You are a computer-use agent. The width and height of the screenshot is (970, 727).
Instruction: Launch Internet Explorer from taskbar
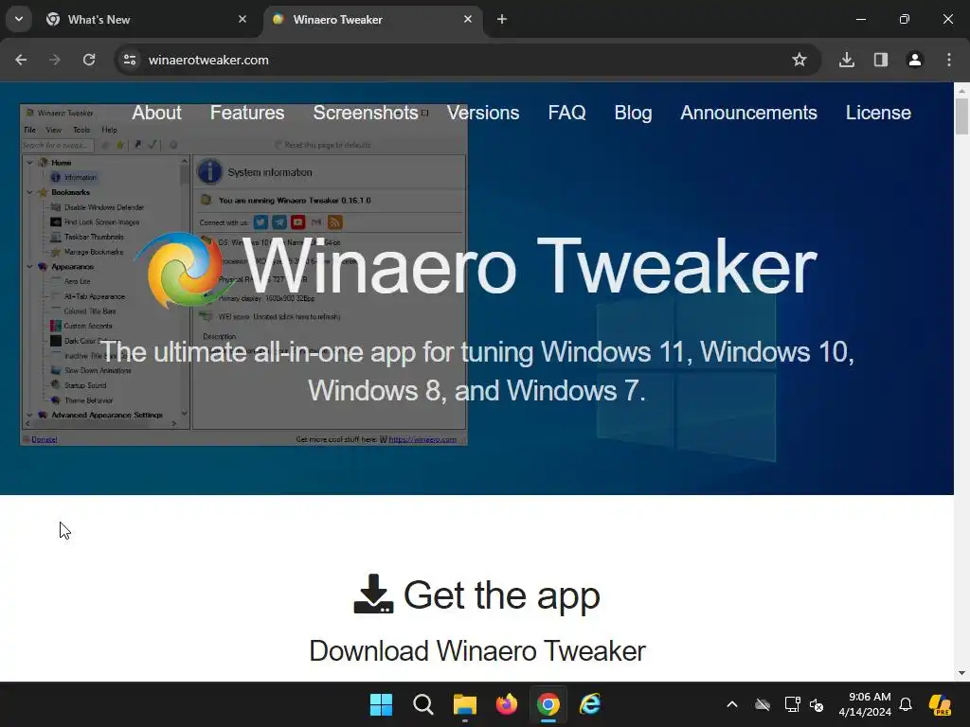pyautogui.click(x=590, y=704)
